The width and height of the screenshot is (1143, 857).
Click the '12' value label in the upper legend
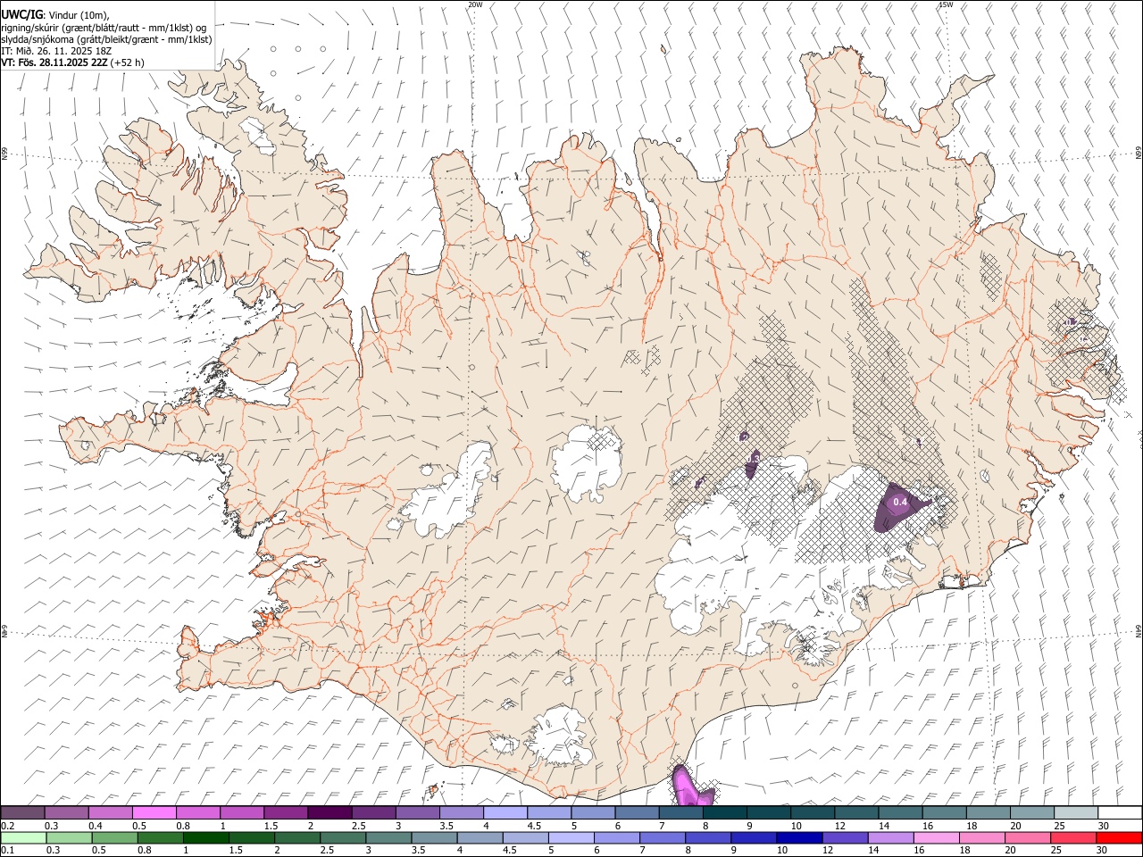pos(839,826)
